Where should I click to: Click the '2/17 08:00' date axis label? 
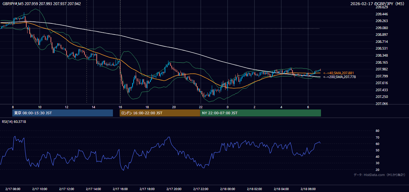pos(13,189)
